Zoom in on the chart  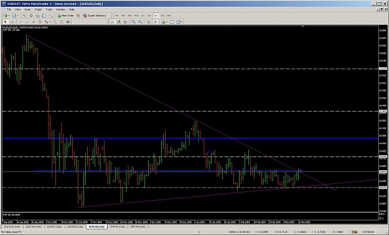pyautogui.click(x=133, y=22)
